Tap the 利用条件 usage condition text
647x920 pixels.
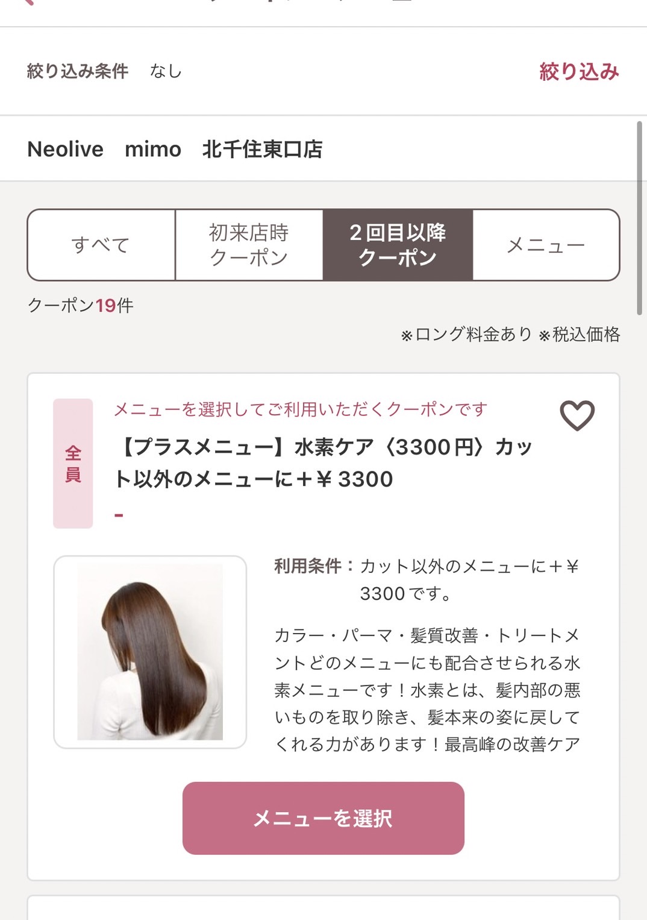click(x=426, y=579)
